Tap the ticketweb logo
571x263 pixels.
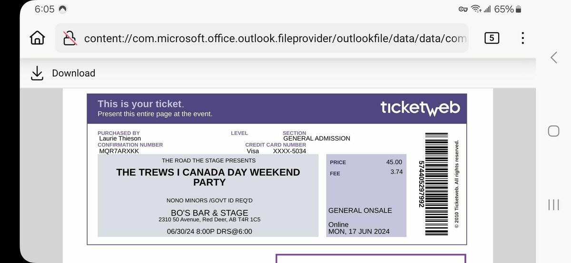(x=420, y=108)
